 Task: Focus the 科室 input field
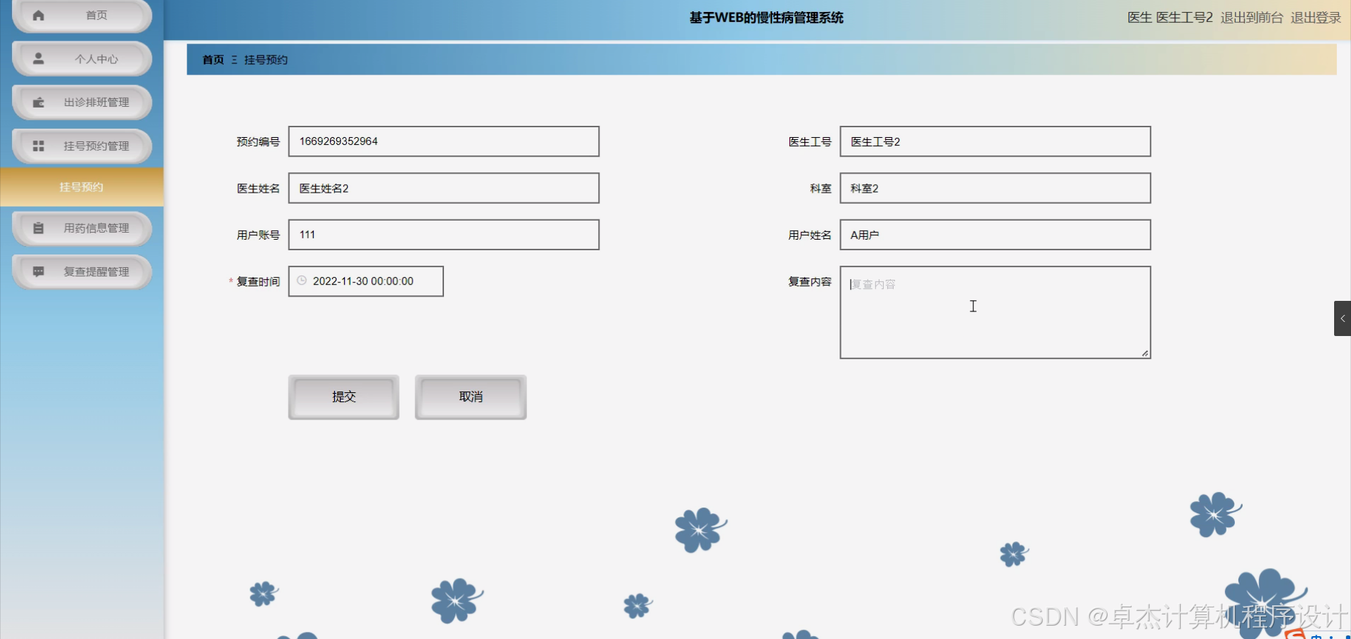pyautogui.click(x=995, y=188)
